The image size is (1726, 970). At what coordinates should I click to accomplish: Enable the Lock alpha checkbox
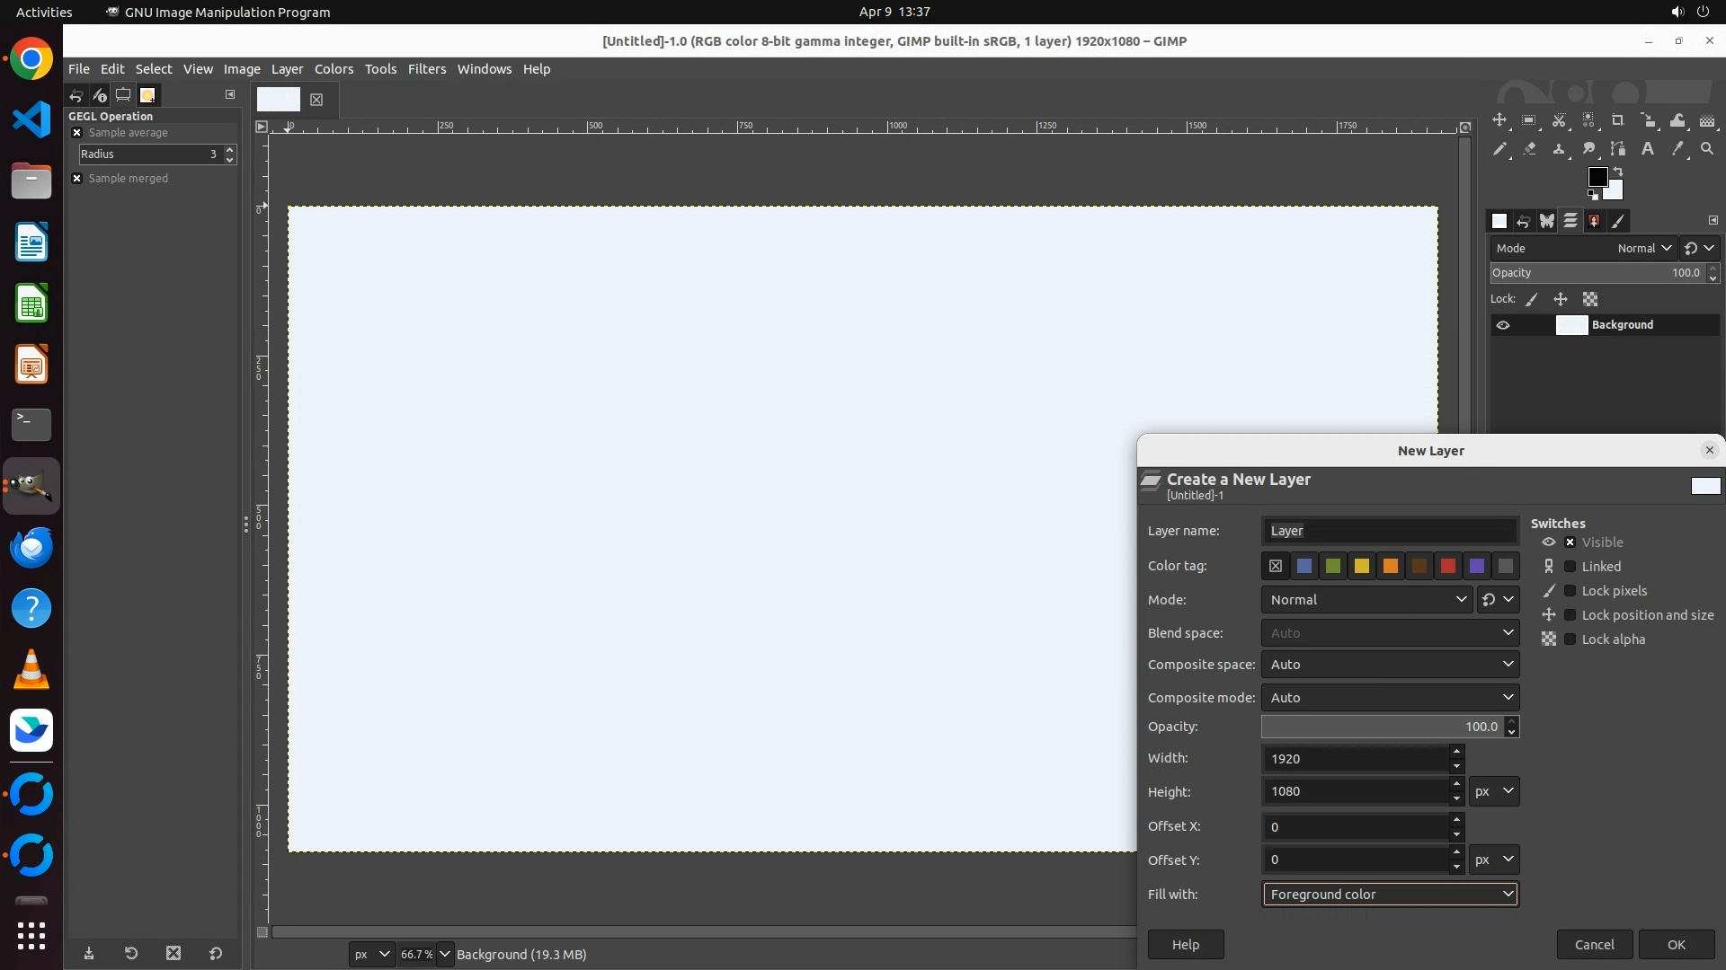coord(1570,639)
